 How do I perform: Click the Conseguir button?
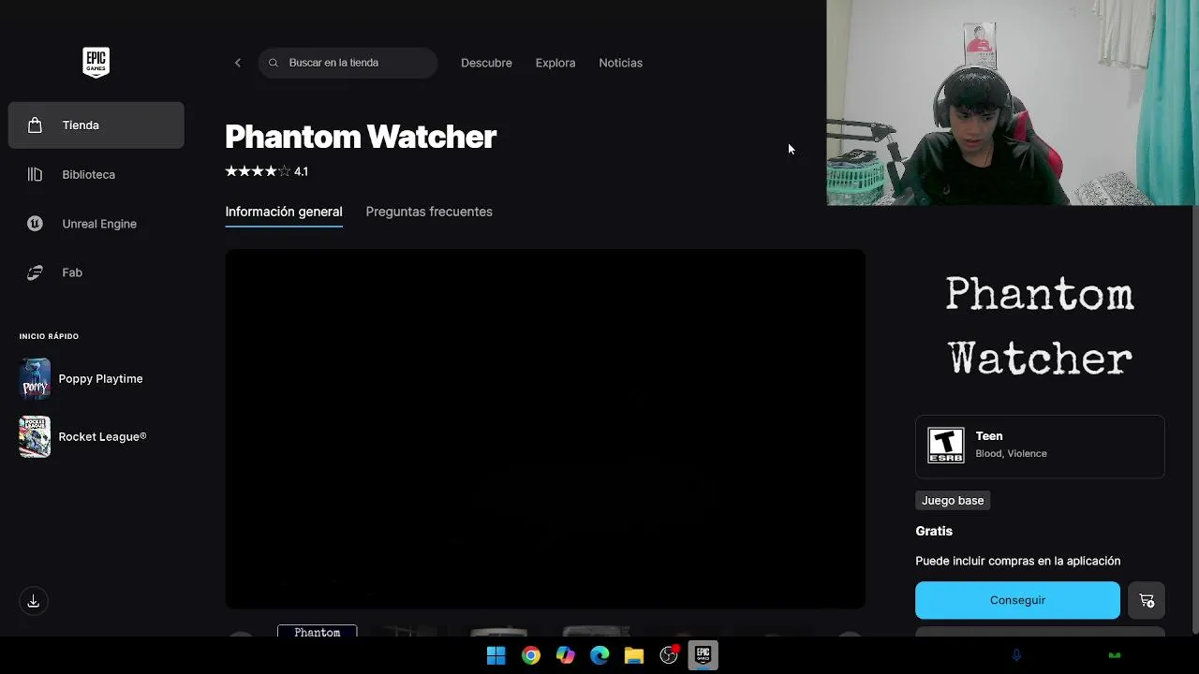click(1017, 600)
